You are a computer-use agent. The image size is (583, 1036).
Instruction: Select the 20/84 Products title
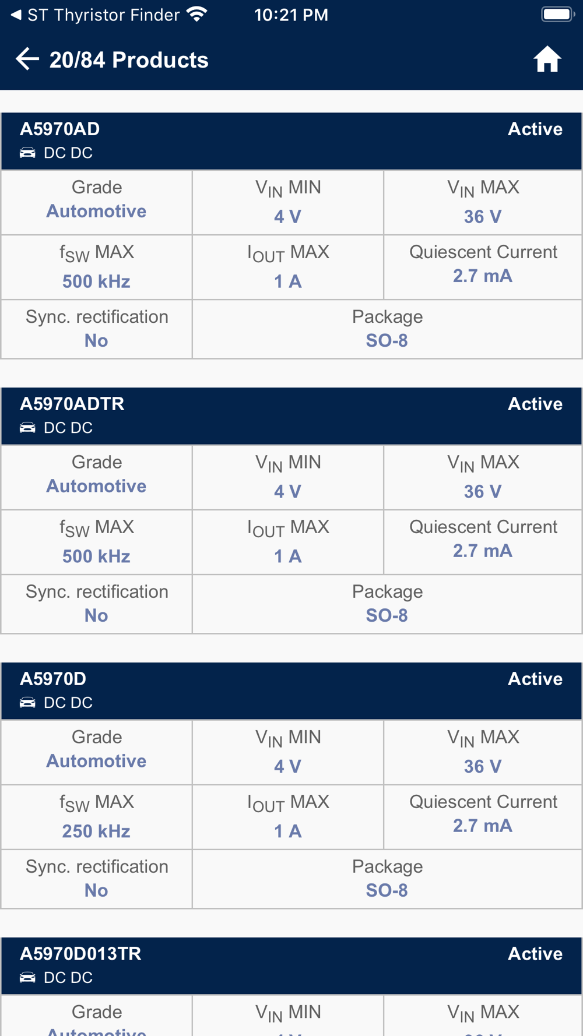click(129, 60)
